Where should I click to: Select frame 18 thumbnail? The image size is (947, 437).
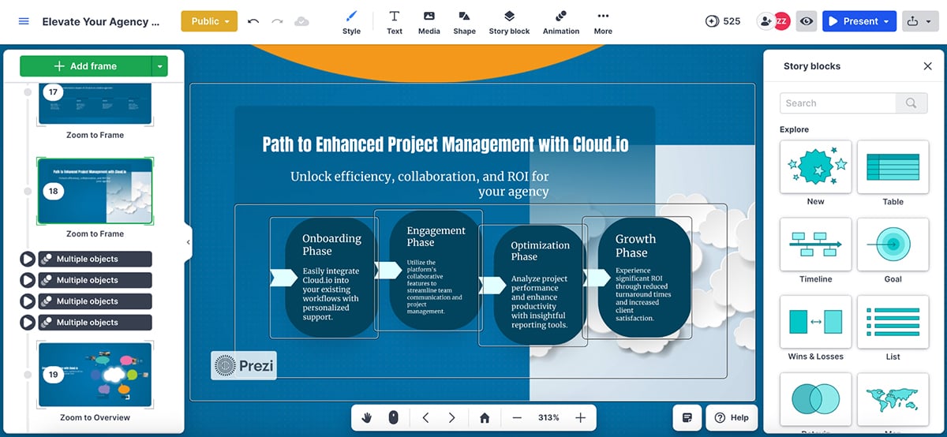95,191
